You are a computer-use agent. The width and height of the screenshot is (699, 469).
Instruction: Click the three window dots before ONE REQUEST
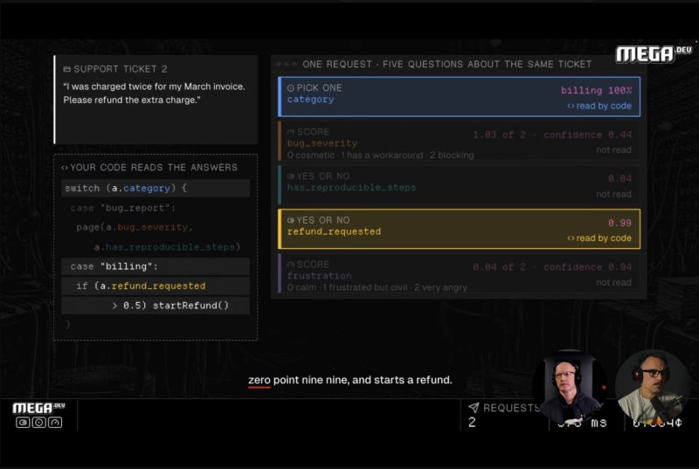coord(286,65)
